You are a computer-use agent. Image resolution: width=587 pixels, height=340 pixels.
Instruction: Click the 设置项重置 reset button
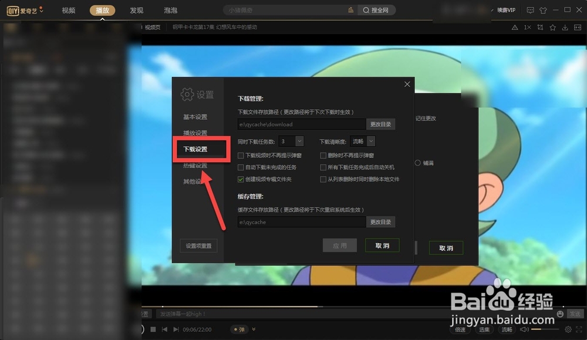coord(198,245)
